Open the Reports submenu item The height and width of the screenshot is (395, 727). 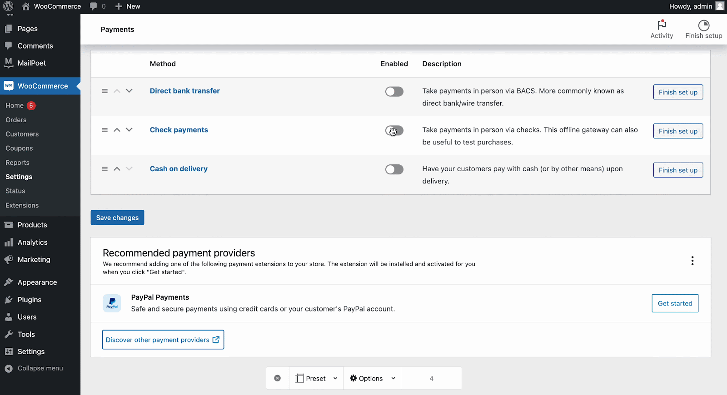(x=17, y=163)
